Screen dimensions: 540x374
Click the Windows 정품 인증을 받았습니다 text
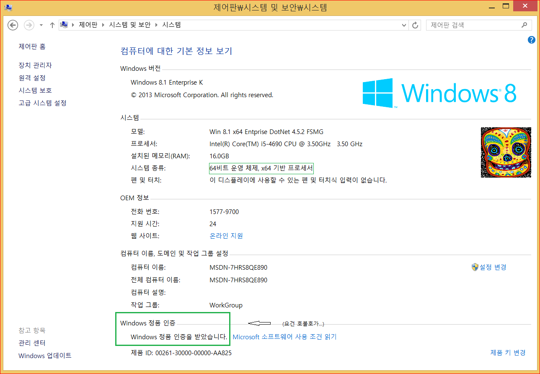pyautogui.click(x=179, y=337)
